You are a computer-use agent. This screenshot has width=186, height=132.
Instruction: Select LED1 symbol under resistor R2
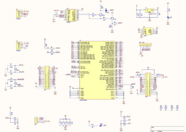point(168,18)
